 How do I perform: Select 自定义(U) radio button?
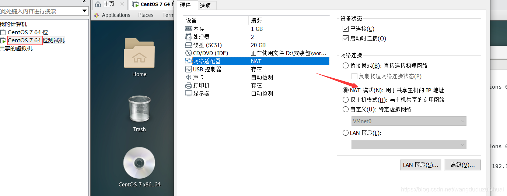tap(346, 109)
